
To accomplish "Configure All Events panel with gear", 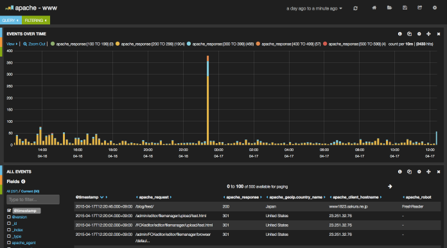I will pyautogui.click(x=419, y=172).
